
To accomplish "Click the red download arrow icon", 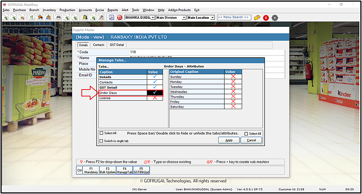I will pos(266,17).
